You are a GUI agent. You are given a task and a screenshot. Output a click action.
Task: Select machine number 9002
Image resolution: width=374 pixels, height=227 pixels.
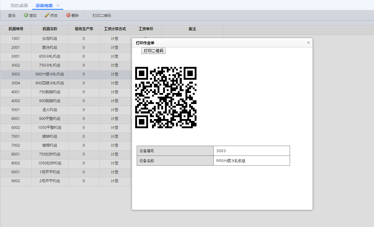[16, 181]
